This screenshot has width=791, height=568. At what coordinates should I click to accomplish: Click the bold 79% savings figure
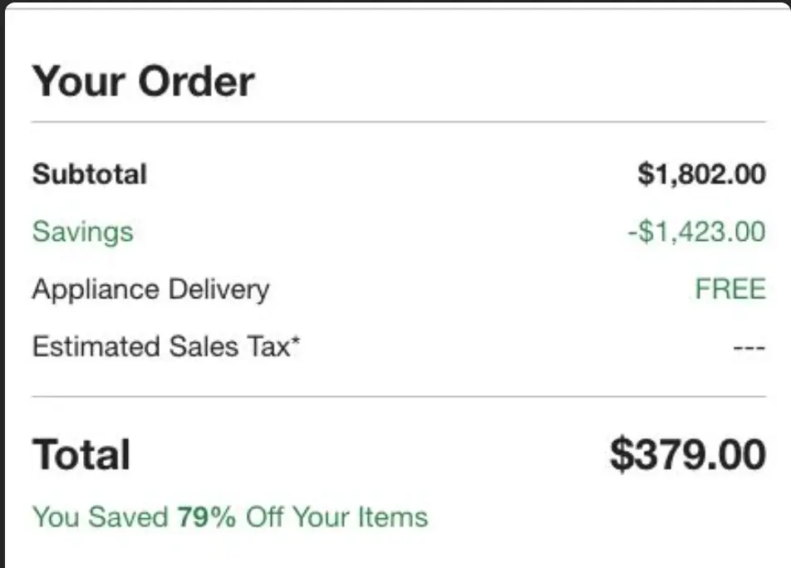click(206, 517)
